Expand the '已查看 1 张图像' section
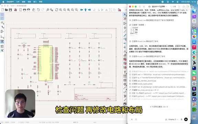The image size is (198, 124). (137, 25)
